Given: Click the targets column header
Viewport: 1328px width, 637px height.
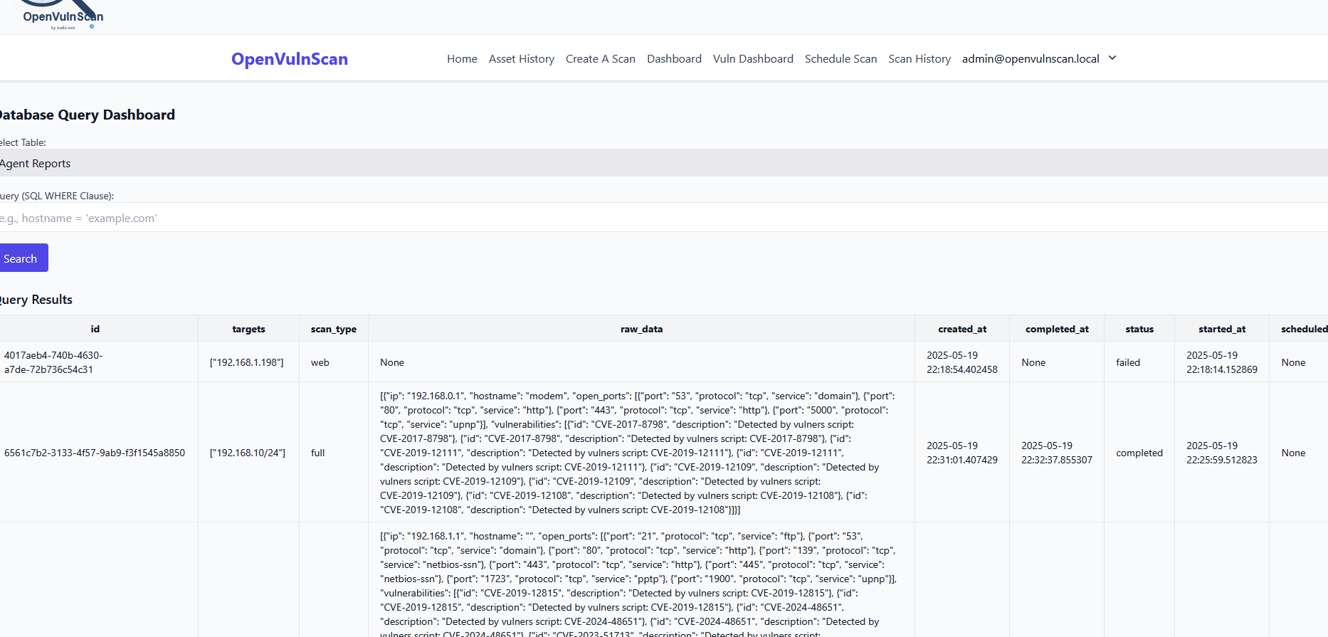Looking at the screenshot, I should click(248, 329).
